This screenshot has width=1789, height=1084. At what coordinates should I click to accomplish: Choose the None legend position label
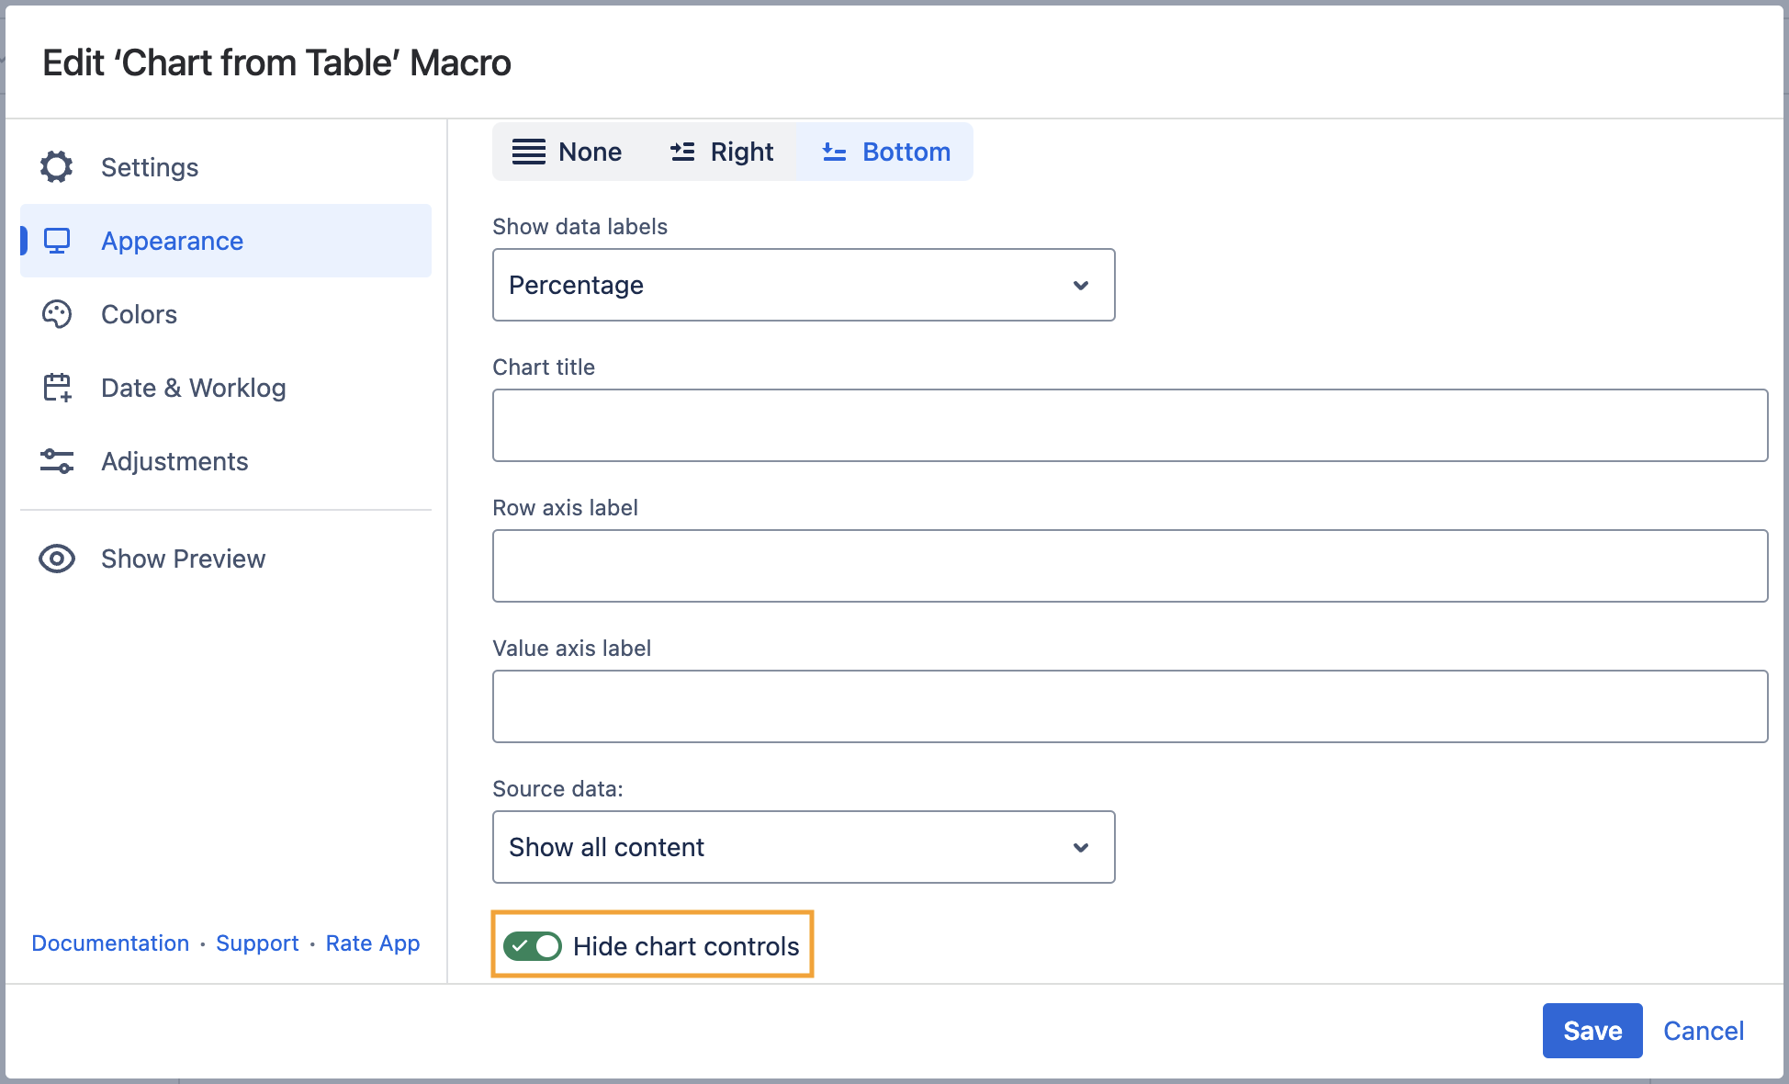click(590, 152)
